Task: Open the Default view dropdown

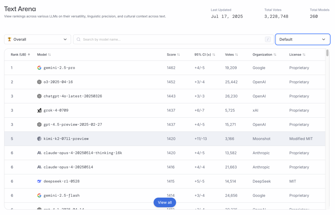Action: click(302, 39)
